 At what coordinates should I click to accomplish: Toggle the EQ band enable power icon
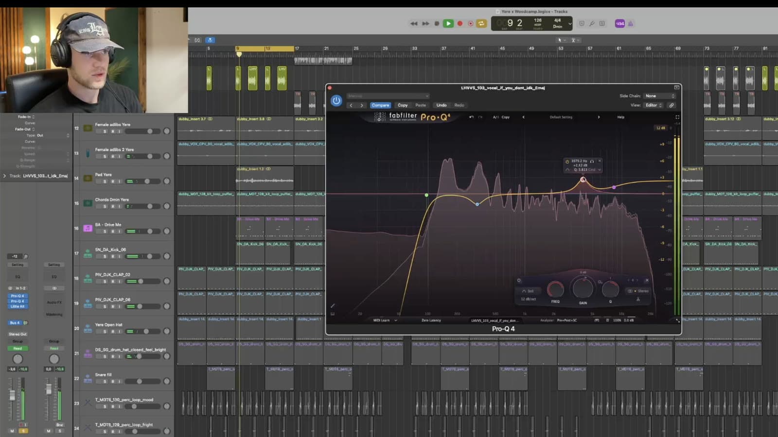(x=519, y=280)
